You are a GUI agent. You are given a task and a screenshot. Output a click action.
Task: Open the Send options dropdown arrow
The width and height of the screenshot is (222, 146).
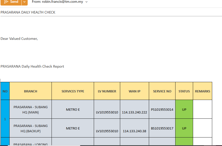pyautogui.click(x=24, y=2)
